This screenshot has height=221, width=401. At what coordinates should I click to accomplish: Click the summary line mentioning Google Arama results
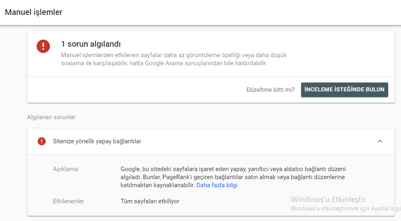[x=164, y=63]
